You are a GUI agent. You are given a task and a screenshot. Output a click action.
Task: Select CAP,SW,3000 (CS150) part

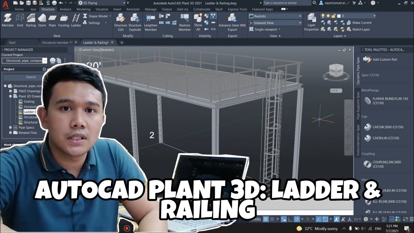[x=384, y=127]
